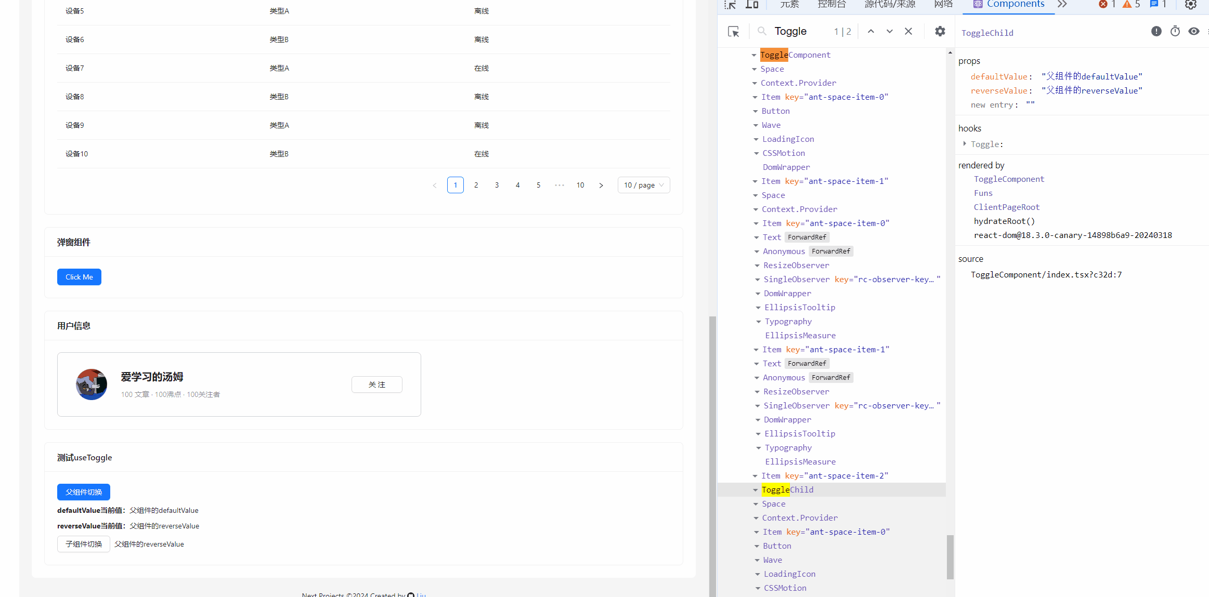Click the 关注 follow button
Image resolution: width=1209 pixels, height=597 pixels.
tap(376, 384)
